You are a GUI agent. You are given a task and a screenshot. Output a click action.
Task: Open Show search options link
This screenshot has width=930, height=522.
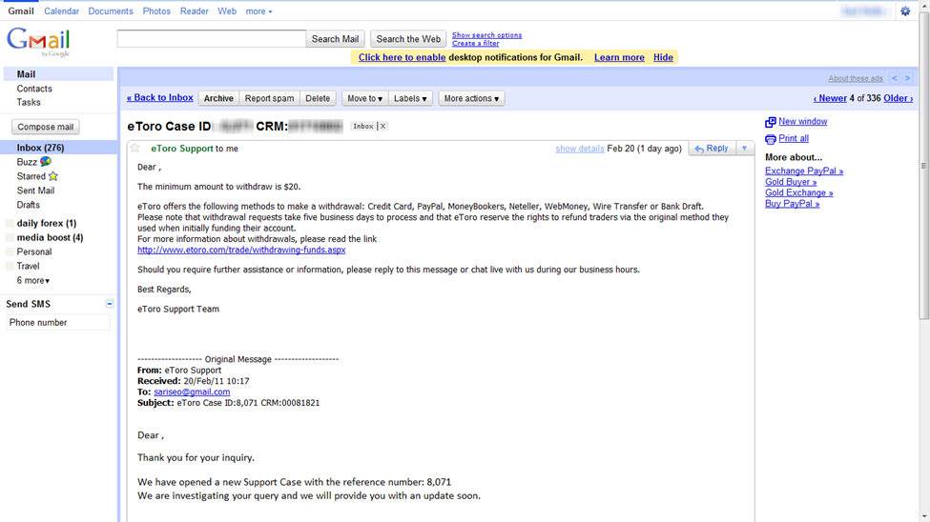(x=487, y=35)
